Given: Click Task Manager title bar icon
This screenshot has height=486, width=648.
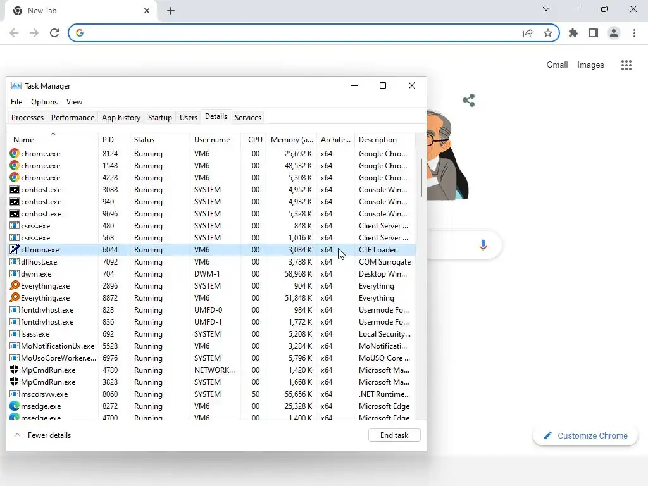Looking at the screenshot, I should (16, 85).
